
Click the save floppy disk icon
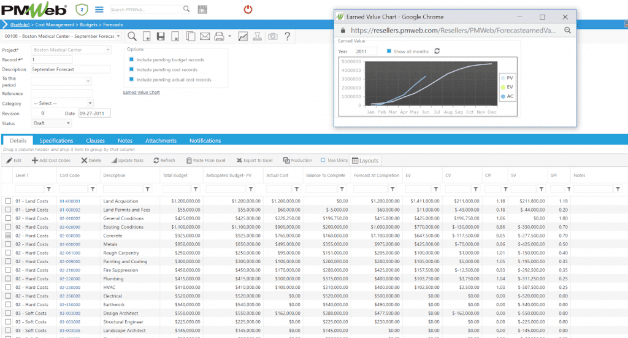point(161,37)
